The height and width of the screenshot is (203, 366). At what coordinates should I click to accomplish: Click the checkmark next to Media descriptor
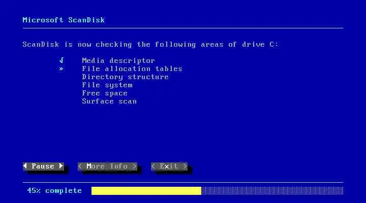[x=62, y=60]
